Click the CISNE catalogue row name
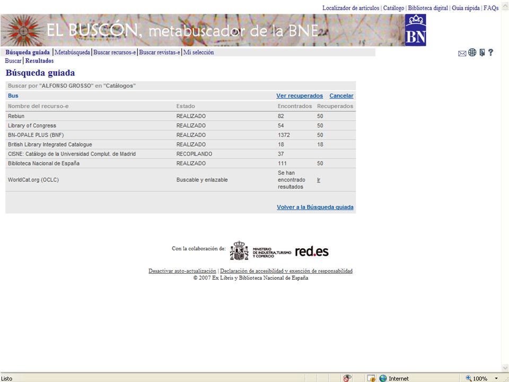The height and width of the screenshot is (382, 509). 72,154
